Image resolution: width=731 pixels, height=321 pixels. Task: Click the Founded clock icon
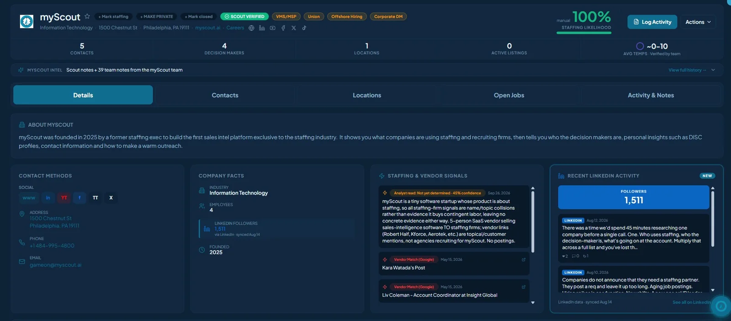click(202, 249)
